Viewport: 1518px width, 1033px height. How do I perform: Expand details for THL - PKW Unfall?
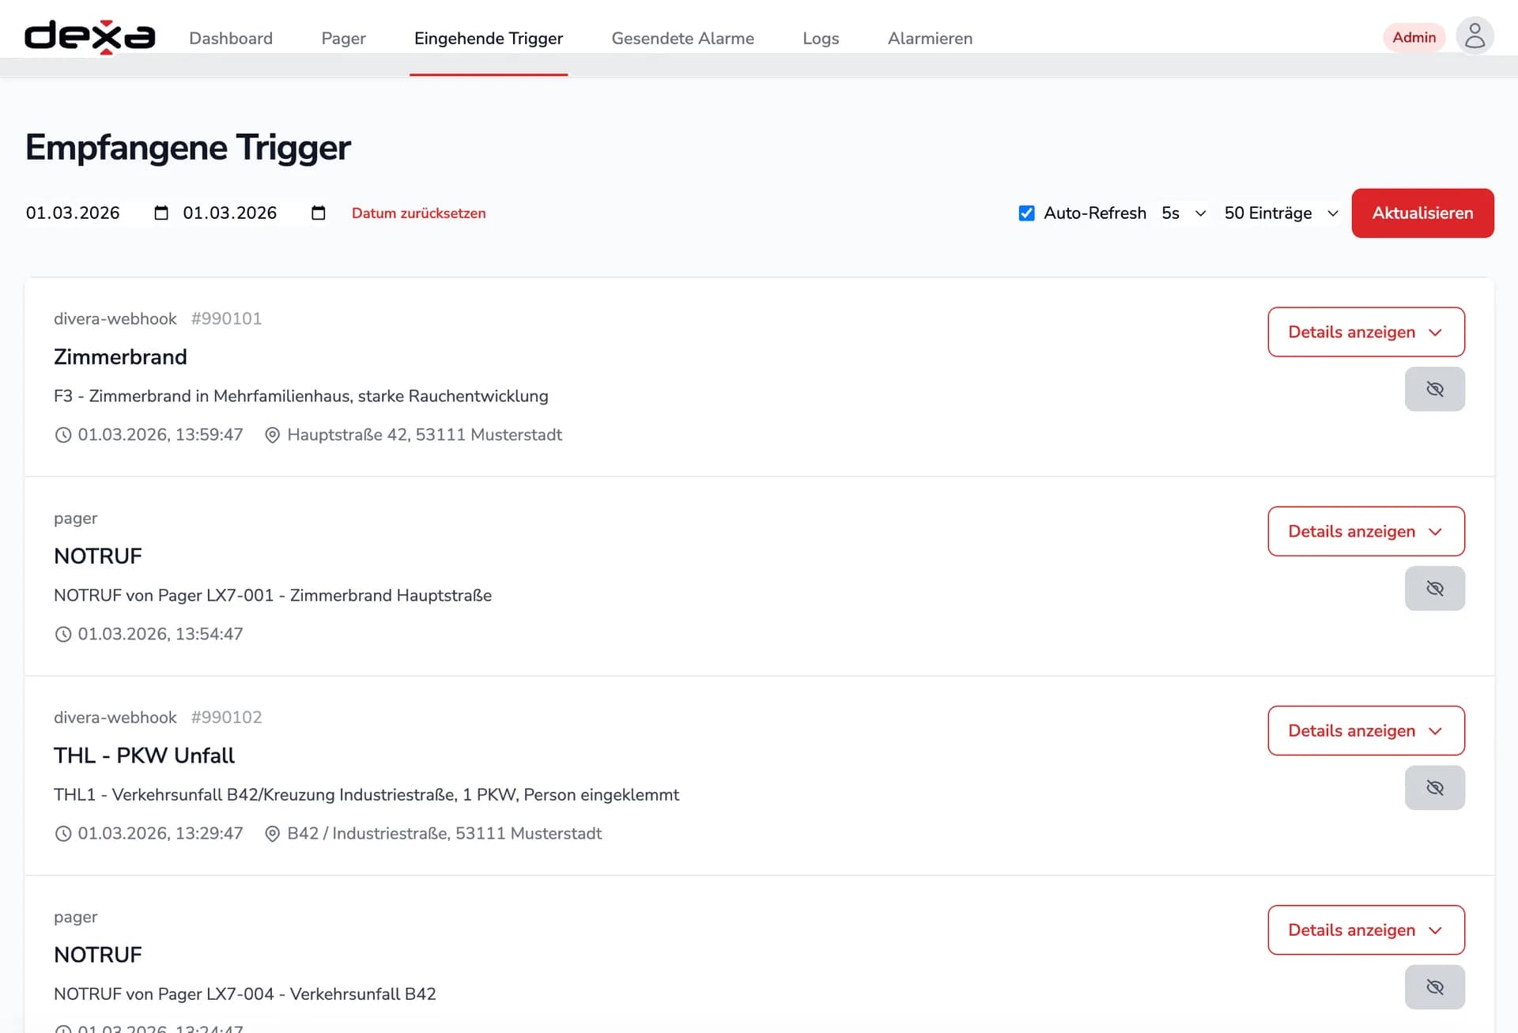pos(1365,730)
